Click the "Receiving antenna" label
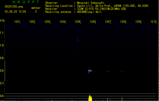 [x=58, y=12]
